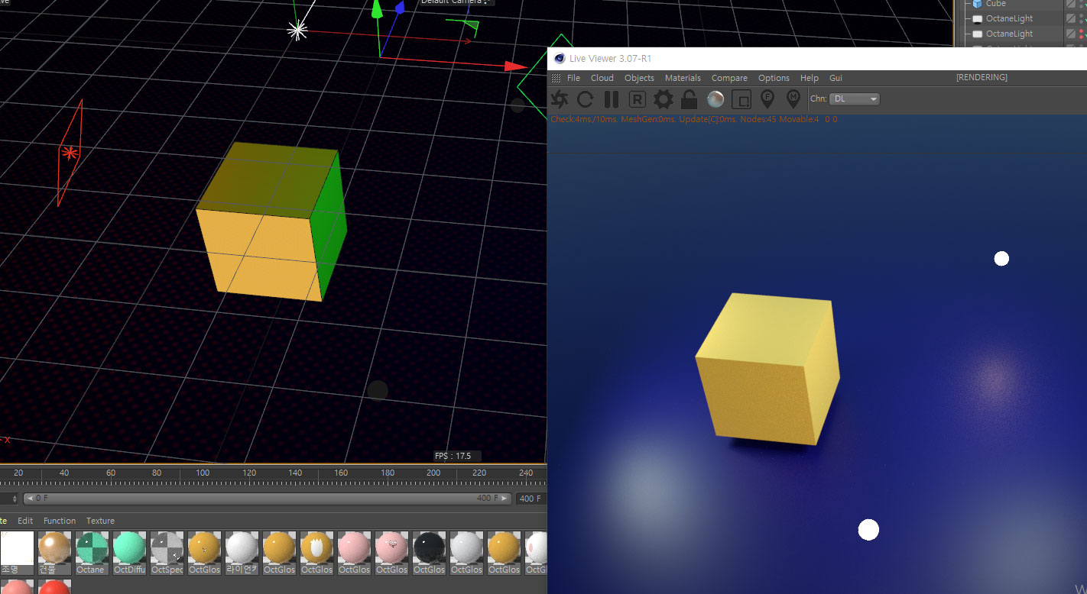Click the blue Z-axis handle
Image resolution: width=1087 pixels, height=594 pixels.
click(x=400, y=8)
